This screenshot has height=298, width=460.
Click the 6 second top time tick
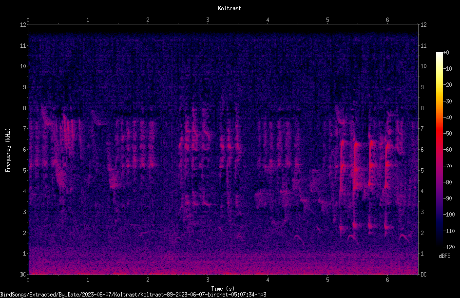tap(387, 20)
